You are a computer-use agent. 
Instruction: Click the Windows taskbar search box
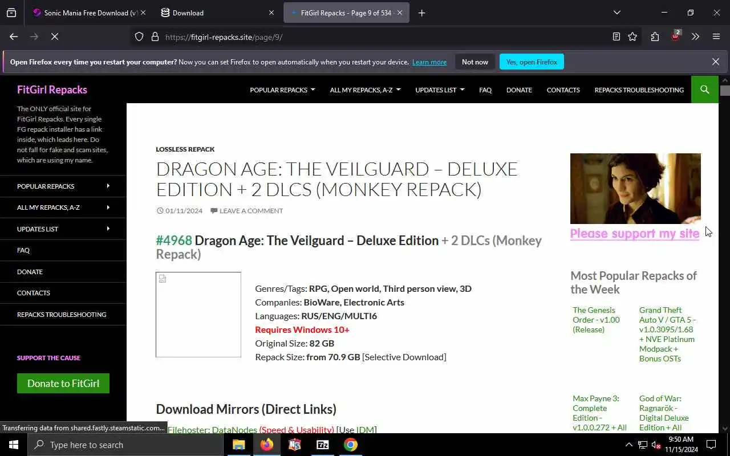125,445
